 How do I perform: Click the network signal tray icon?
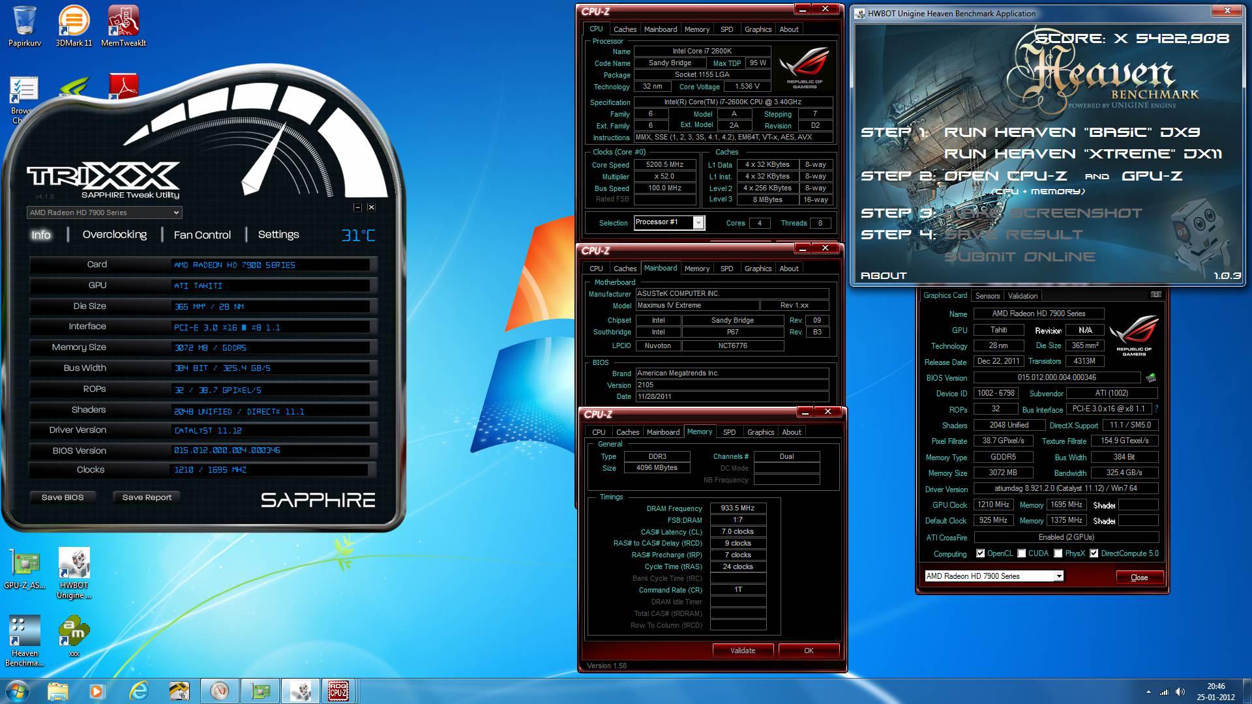click(1164, 692)
